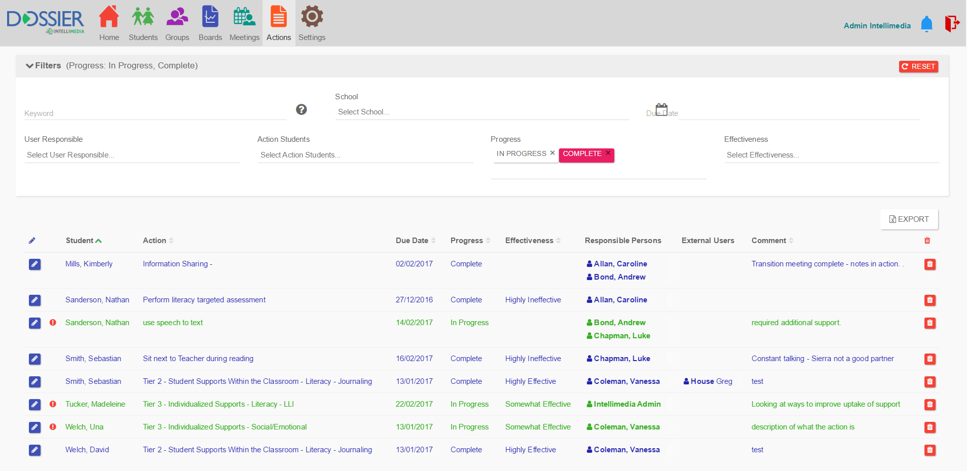The width and height of the screenshot is (967, 471).
Task: Click the keyword help question mark icon
Action: (x=302, y=109)
